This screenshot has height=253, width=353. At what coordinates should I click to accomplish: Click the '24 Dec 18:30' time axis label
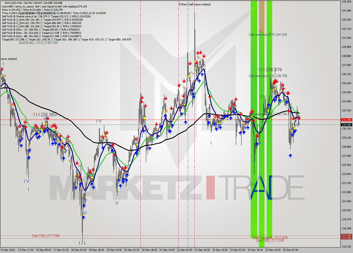click(255, 250)
